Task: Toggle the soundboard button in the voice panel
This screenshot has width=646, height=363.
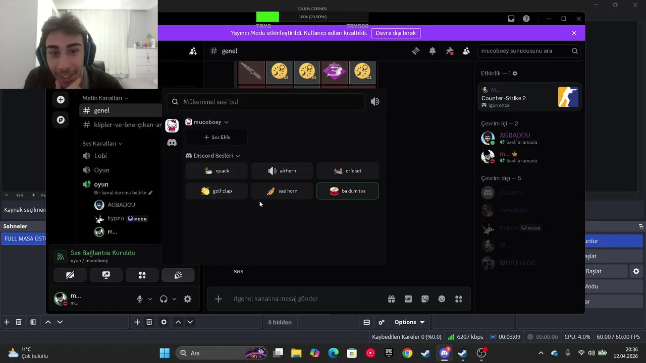Action: click(178, 275)
